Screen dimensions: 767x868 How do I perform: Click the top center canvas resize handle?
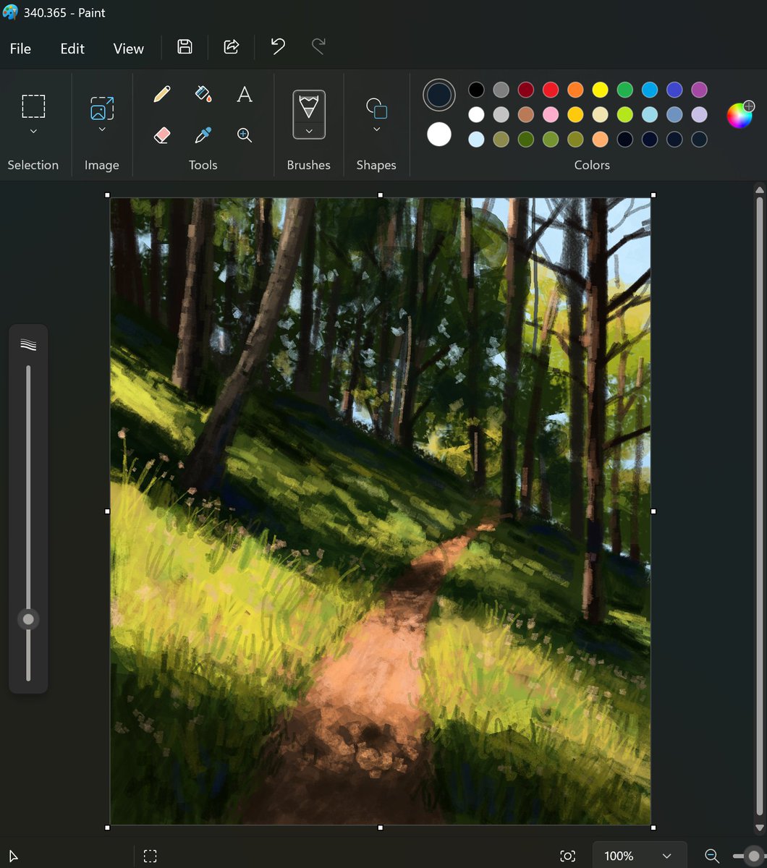[381, 195]
